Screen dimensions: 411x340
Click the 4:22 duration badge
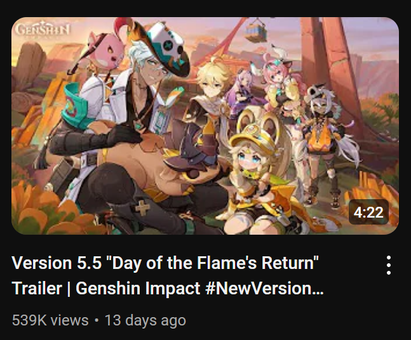pyautogui.click(x=368, y=212)
